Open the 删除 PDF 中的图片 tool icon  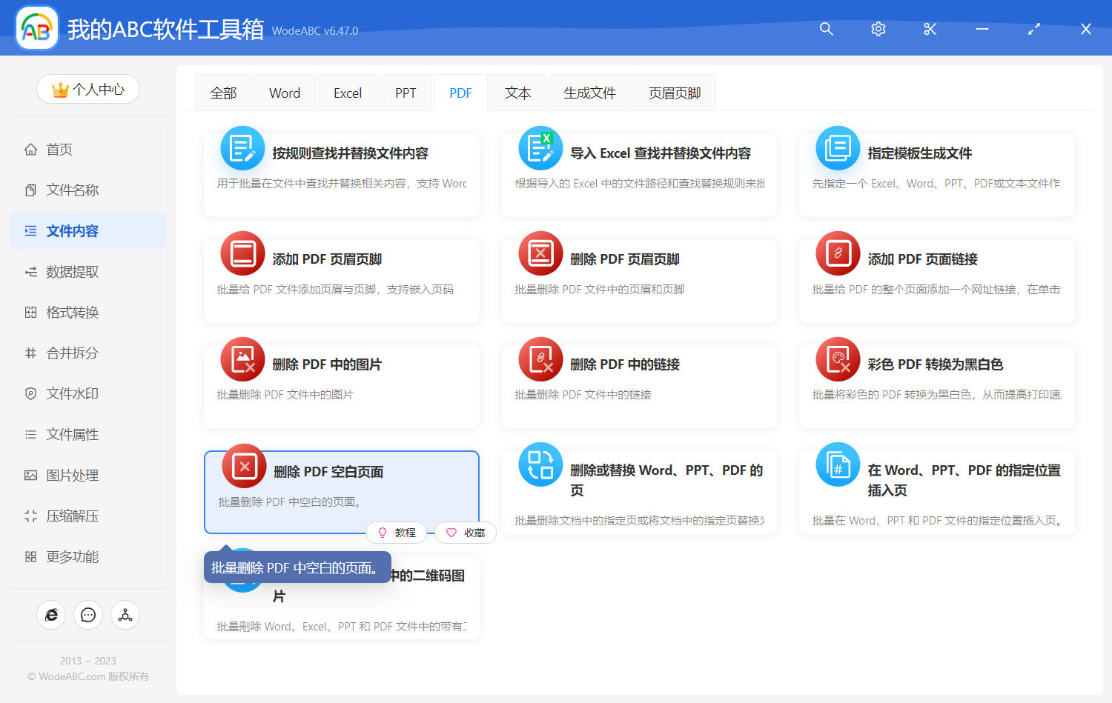[242, 359]
